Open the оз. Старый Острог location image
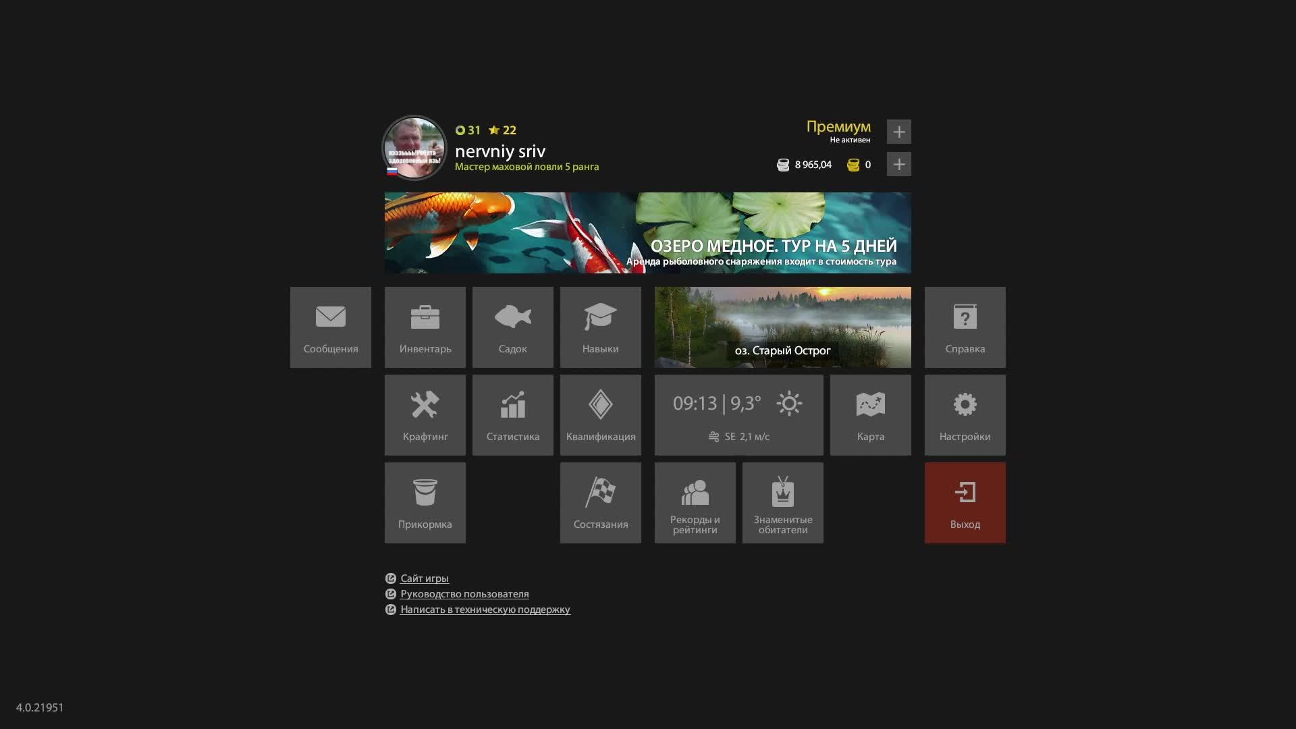The height and width of the screenshot is (729, 1296). point(783,327)
